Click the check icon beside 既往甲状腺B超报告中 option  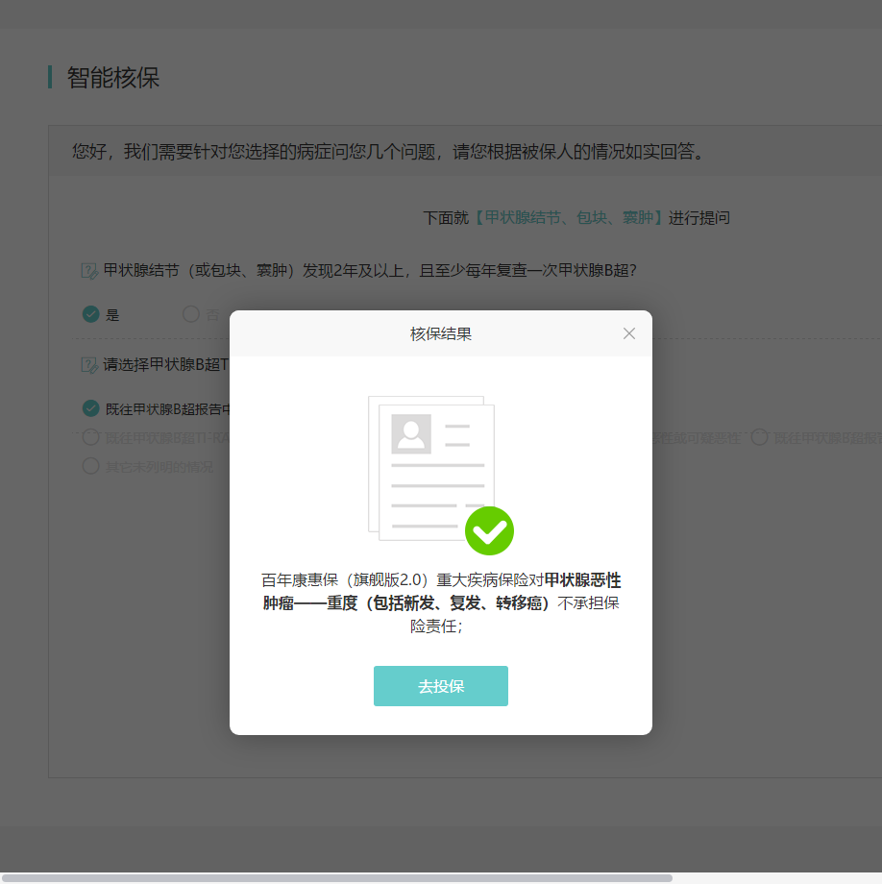(90, 407)
